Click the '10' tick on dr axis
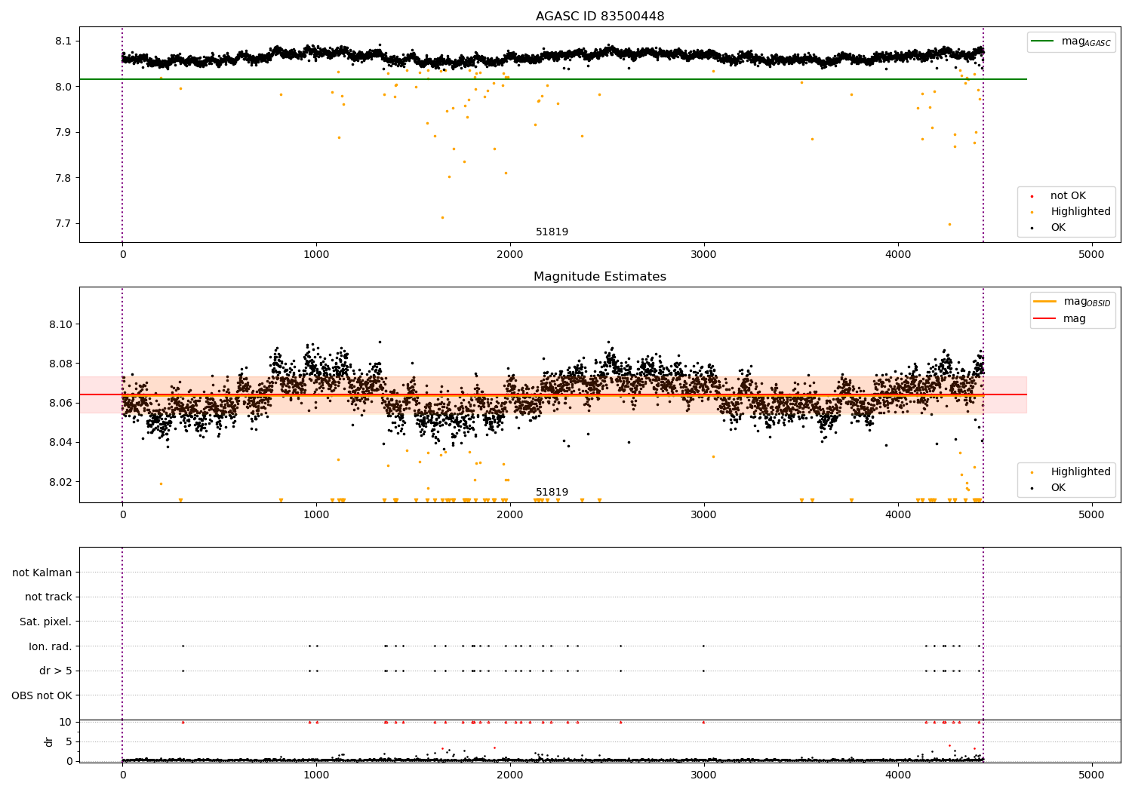 pos(66,722)
